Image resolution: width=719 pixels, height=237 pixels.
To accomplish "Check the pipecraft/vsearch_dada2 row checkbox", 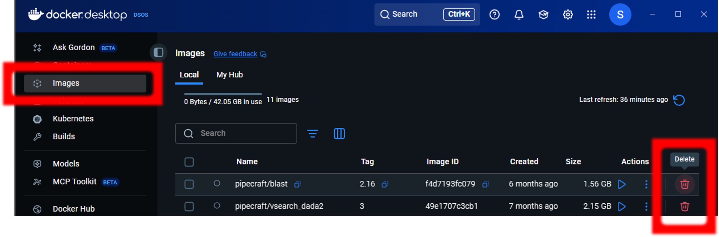I will (189, 207).
